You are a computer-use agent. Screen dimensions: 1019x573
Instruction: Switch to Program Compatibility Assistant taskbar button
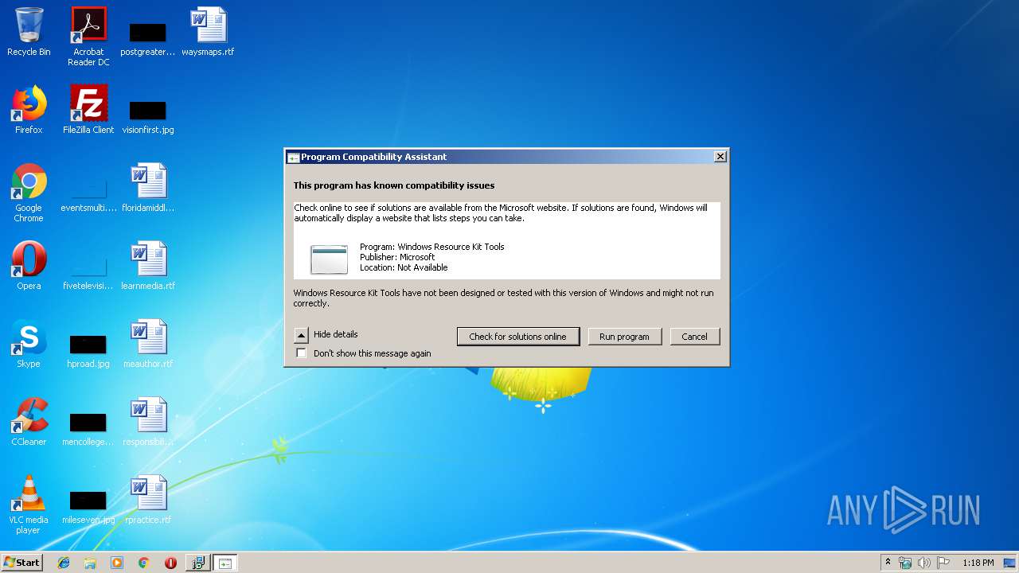pyautogui.click(x=224, y=563)
